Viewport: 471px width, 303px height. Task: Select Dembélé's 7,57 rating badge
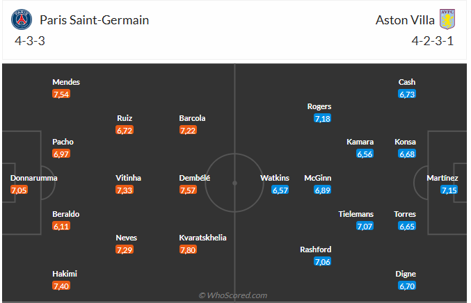[x=189, y=190]
